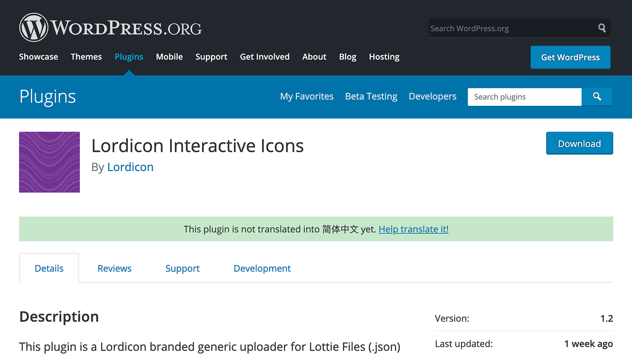
Task: Click the magnifier icon in WordPress.org search
Action: 602,28
